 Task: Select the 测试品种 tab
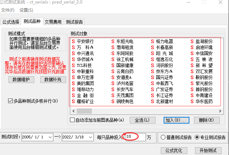click(32, 21)
